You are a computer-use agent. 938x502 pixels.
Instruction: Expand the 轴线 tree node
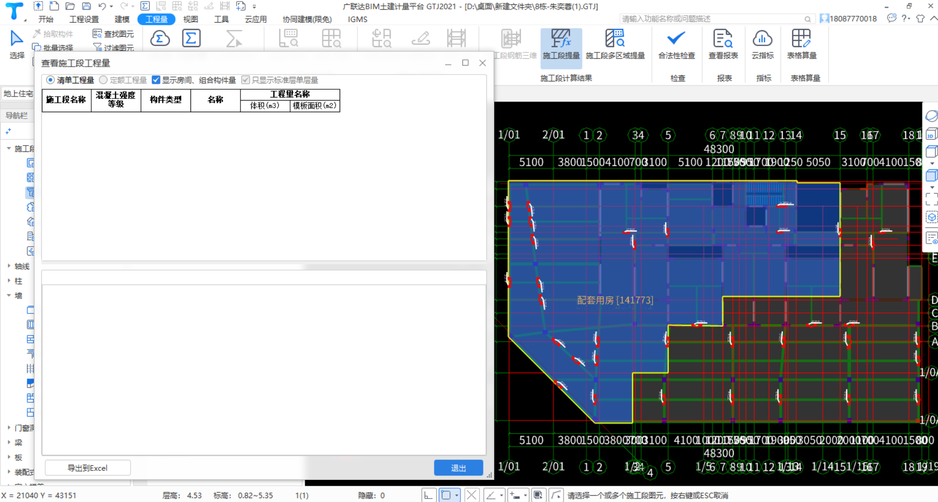coord(9,266)
